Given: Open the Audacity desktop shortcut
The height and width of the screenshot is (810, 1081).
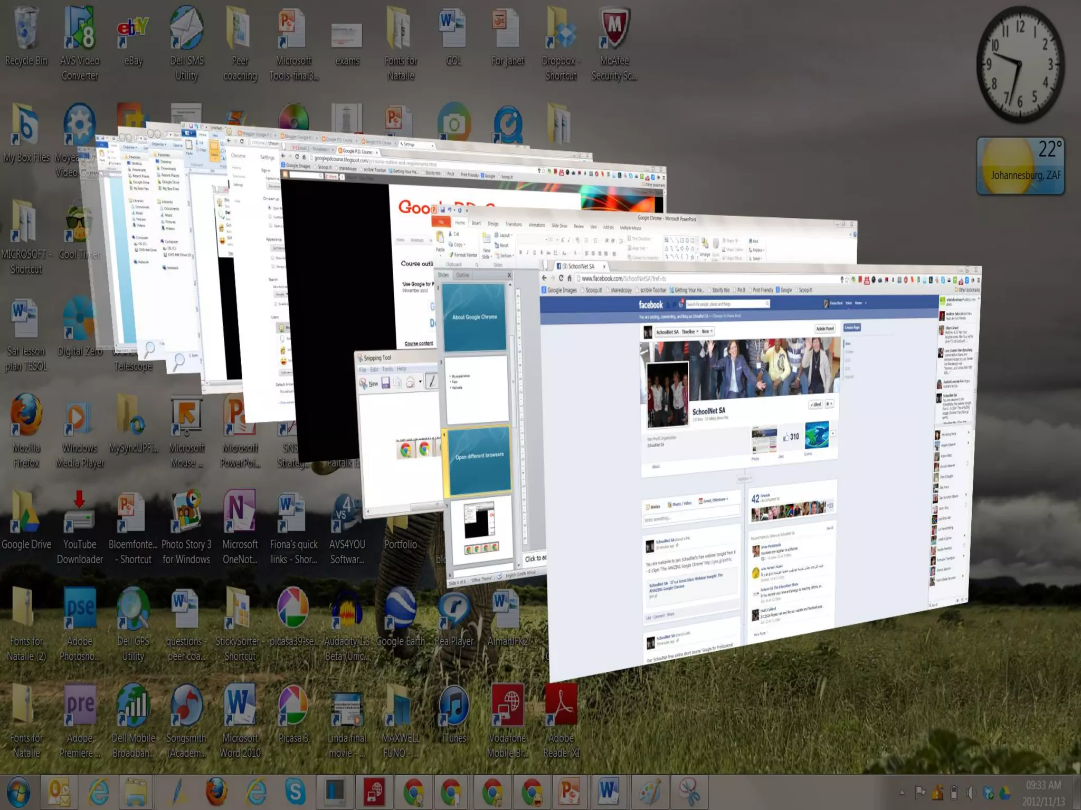Looking at the screenshot, I should click(x=347, y=611).
